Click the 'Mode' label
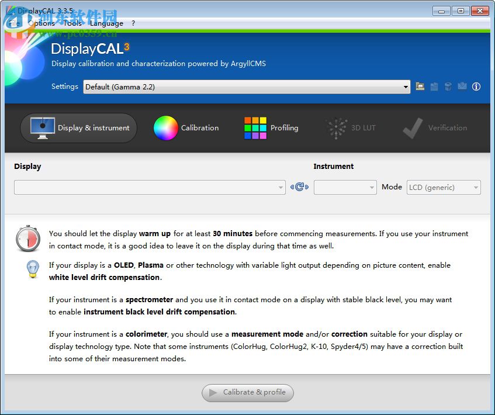The width and height of the screenshot is (495, 415). (x=392, y=186)
